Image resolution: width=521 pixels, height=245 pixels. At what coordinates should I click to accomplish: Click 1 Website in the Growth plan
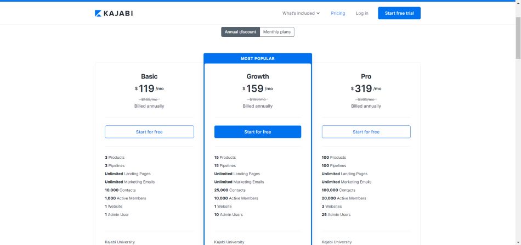(223, 207)
